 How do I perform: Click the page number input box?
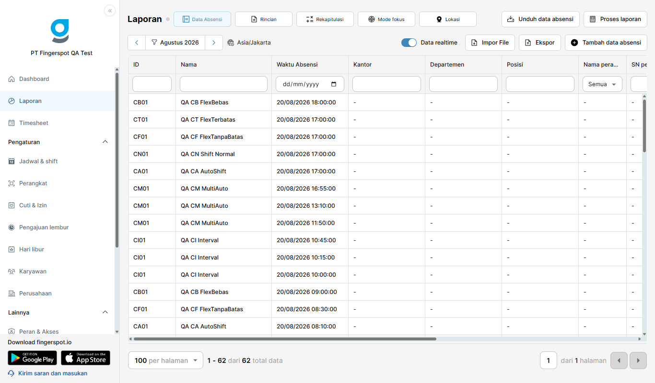coord(549,360)
